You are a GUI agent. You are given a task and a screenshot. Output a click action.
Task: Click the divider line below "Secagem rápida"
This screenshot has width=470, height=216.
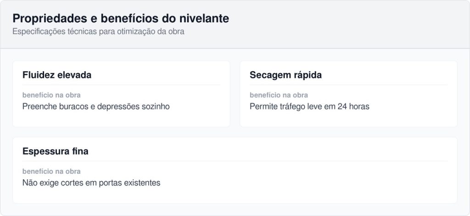coord(348,85)
